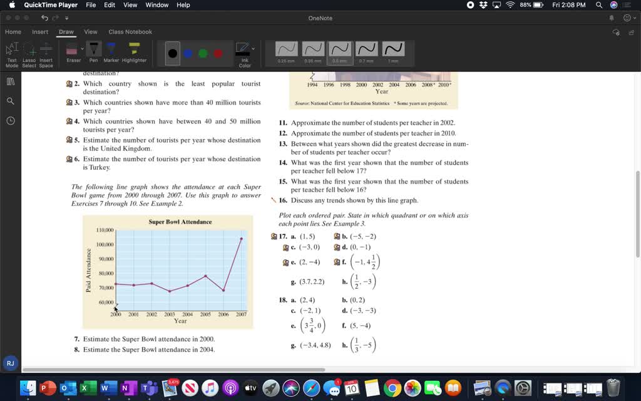This screenshot has width=641, height=401.
Task: Pick the red ink color swatch
Action: pos(218,54)
